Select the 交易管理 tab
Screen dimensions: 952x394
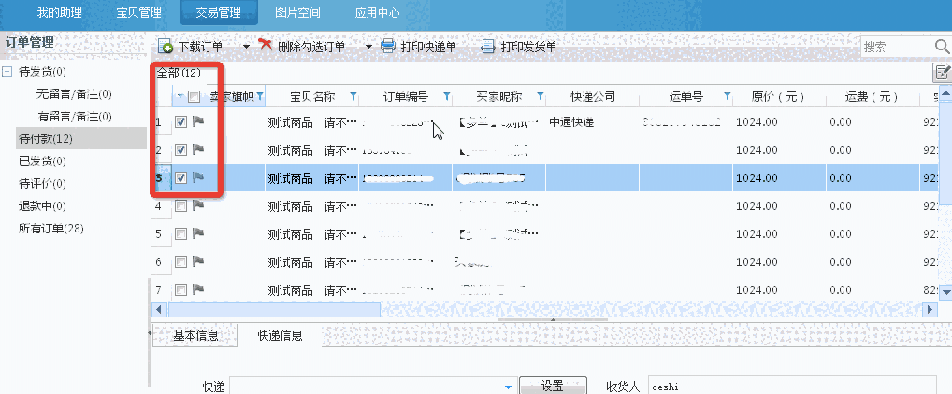coord(219,12)
